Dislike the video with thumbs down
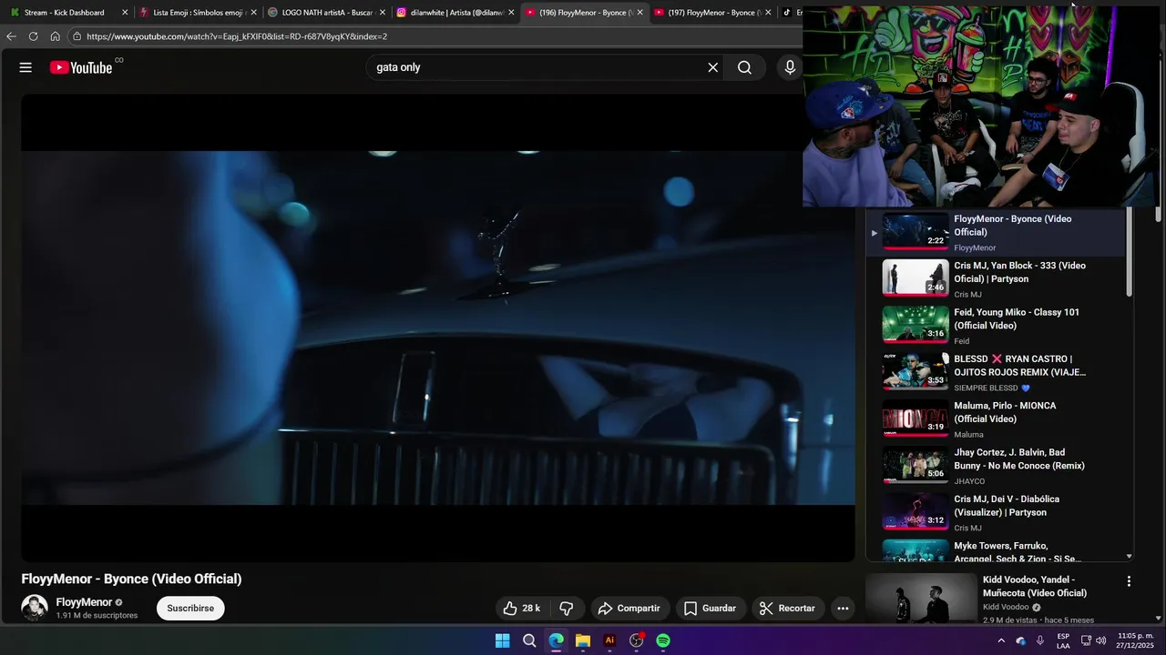 pyautogui.click(x=566, y=608)
